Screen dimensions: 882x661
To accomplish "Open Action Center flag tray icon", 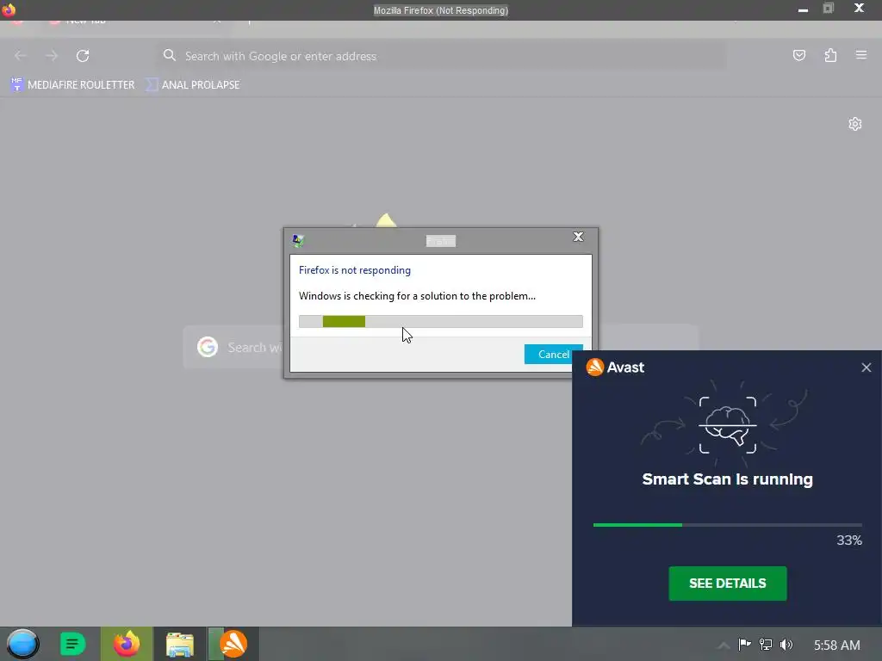I will (745, 645).
